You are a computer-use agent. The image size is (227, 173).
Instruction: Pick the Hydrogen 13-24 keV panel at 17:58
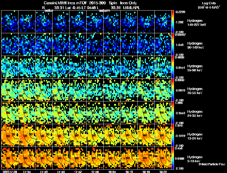click(95, 136)
